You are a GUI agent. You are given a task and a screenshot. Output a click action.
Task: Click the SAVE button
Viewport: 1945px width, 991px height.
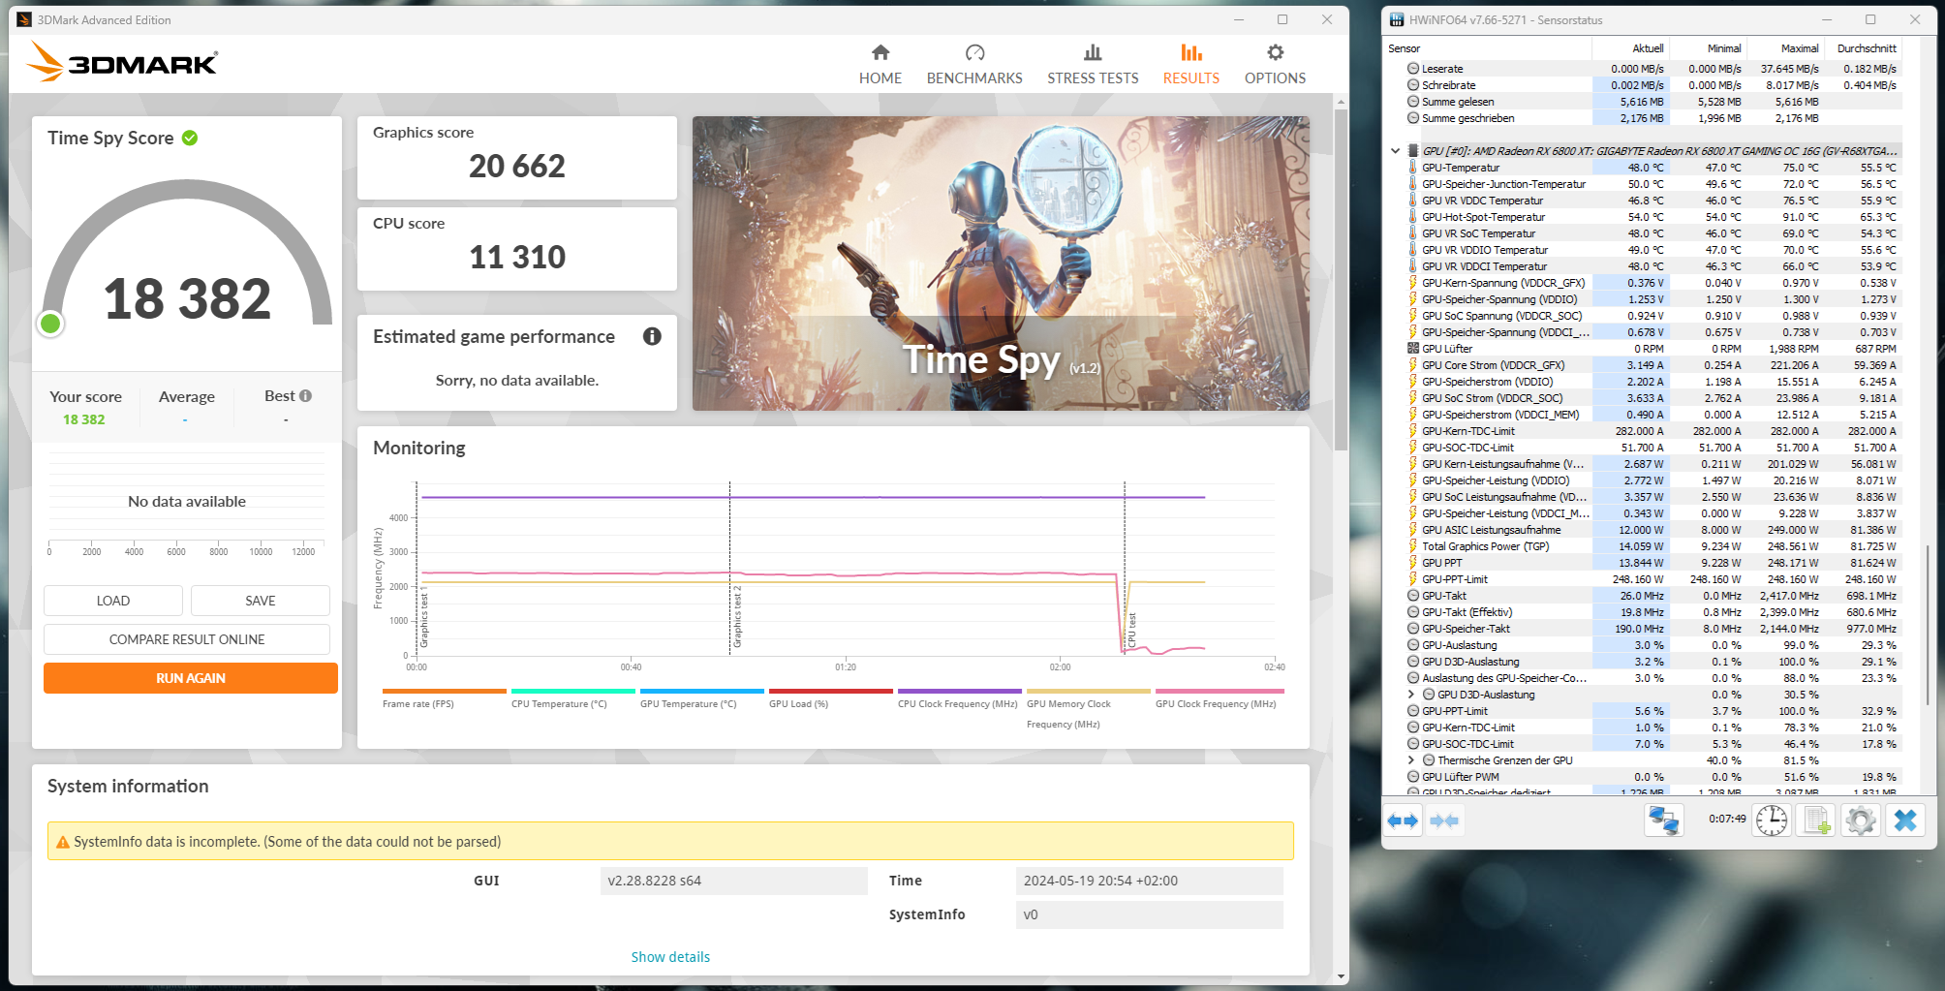[x=261, y=601]
